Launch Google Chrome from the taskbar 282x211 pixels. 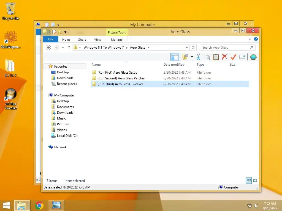(x=39, y=206)
